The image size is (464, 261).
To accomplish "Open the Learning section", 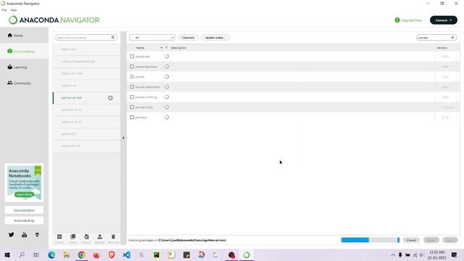I will pos(17,67).
